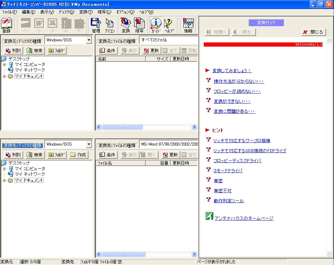Image resolution: width=334 pixels, height=265 pixels.
Task: Expand マイ コンピュータ in destination tree
Action: pos(4,169)
